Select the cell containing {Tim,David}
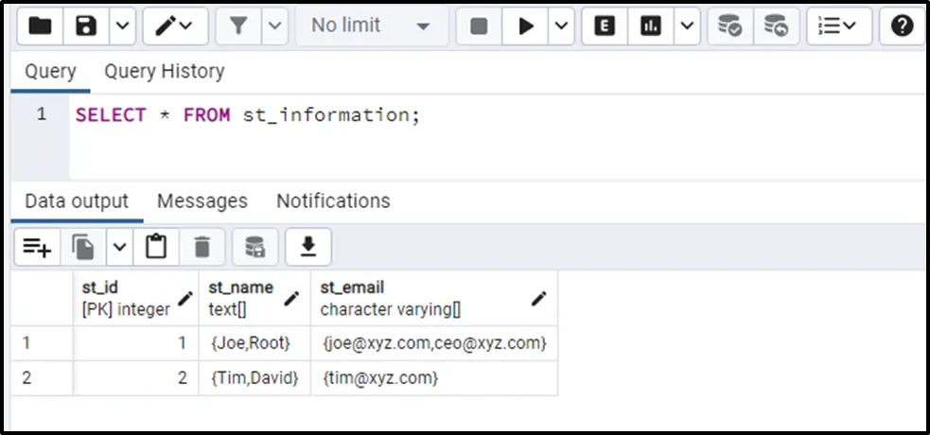 (254, 377)
